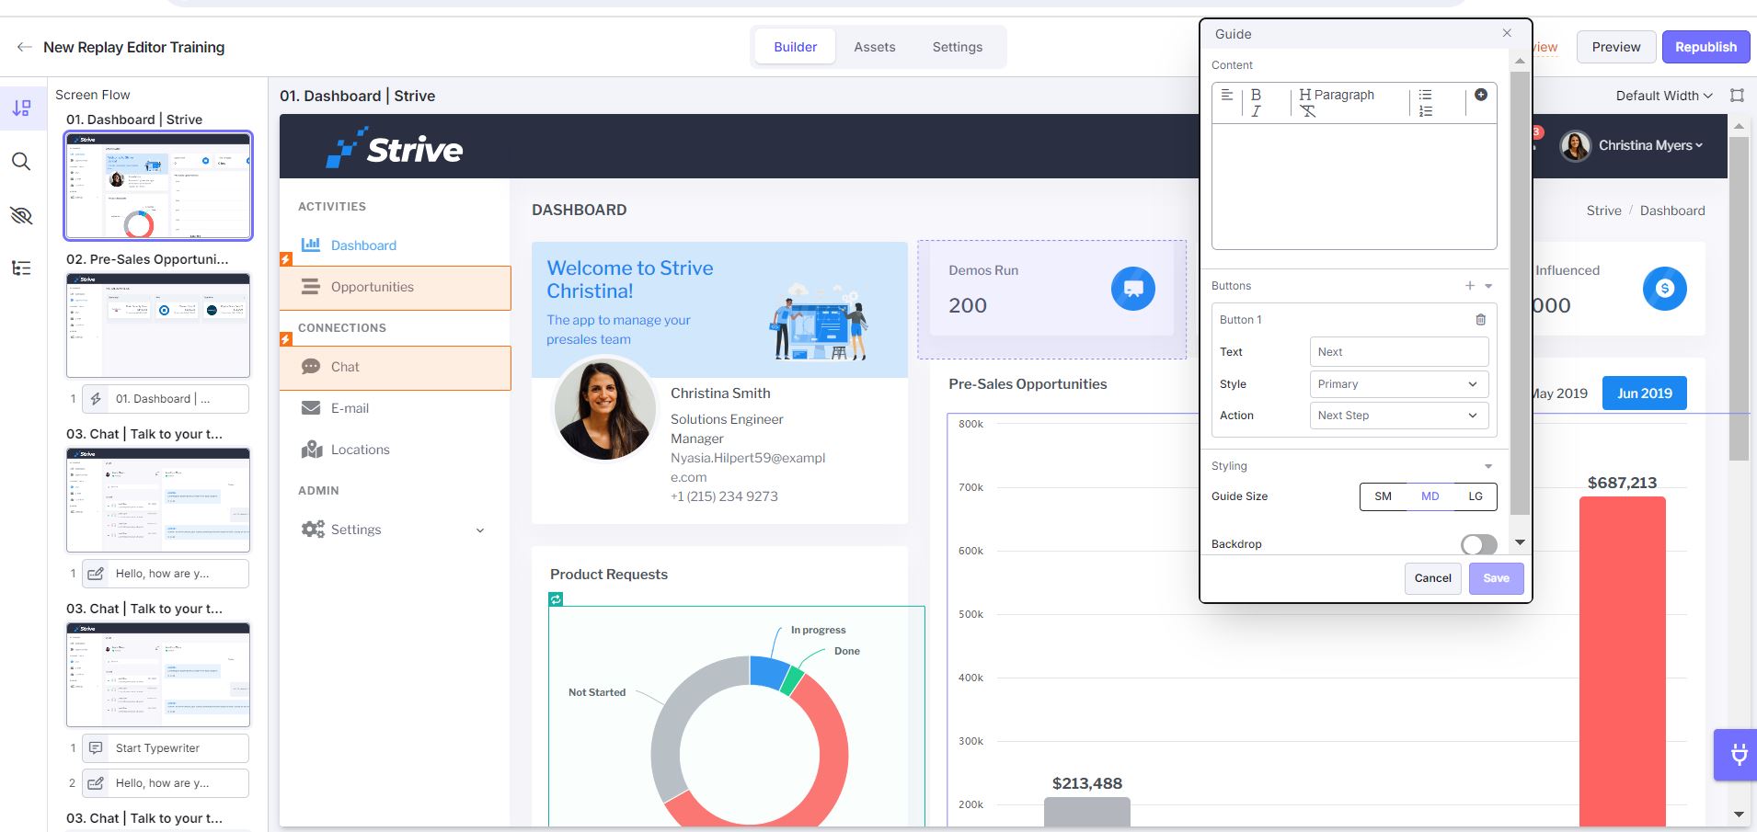
Task: Open Chat in the Strive sidebar
Action: 396,368
